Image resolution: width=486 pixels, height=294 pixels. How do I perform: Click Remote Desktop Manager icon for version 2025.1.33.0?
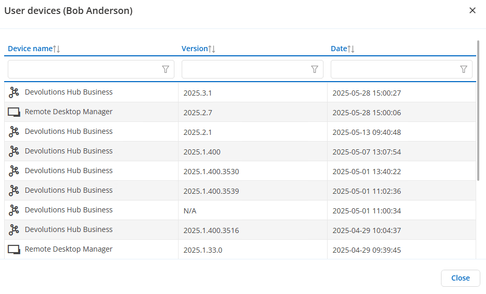[14, 250]
